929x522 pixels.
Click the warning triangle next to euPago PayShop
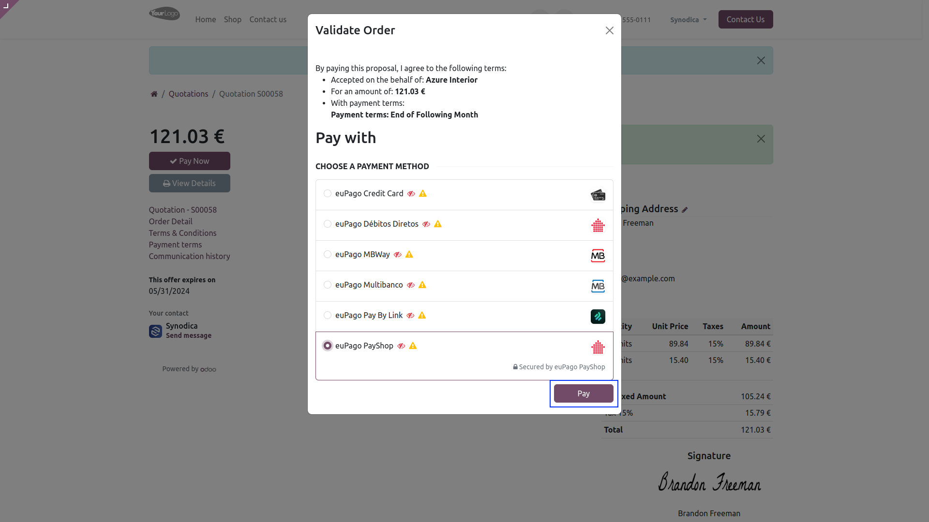[413, 346]
